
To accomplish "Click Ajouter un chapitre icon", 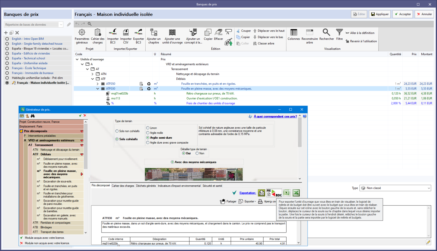I will [x=154, y=32].
